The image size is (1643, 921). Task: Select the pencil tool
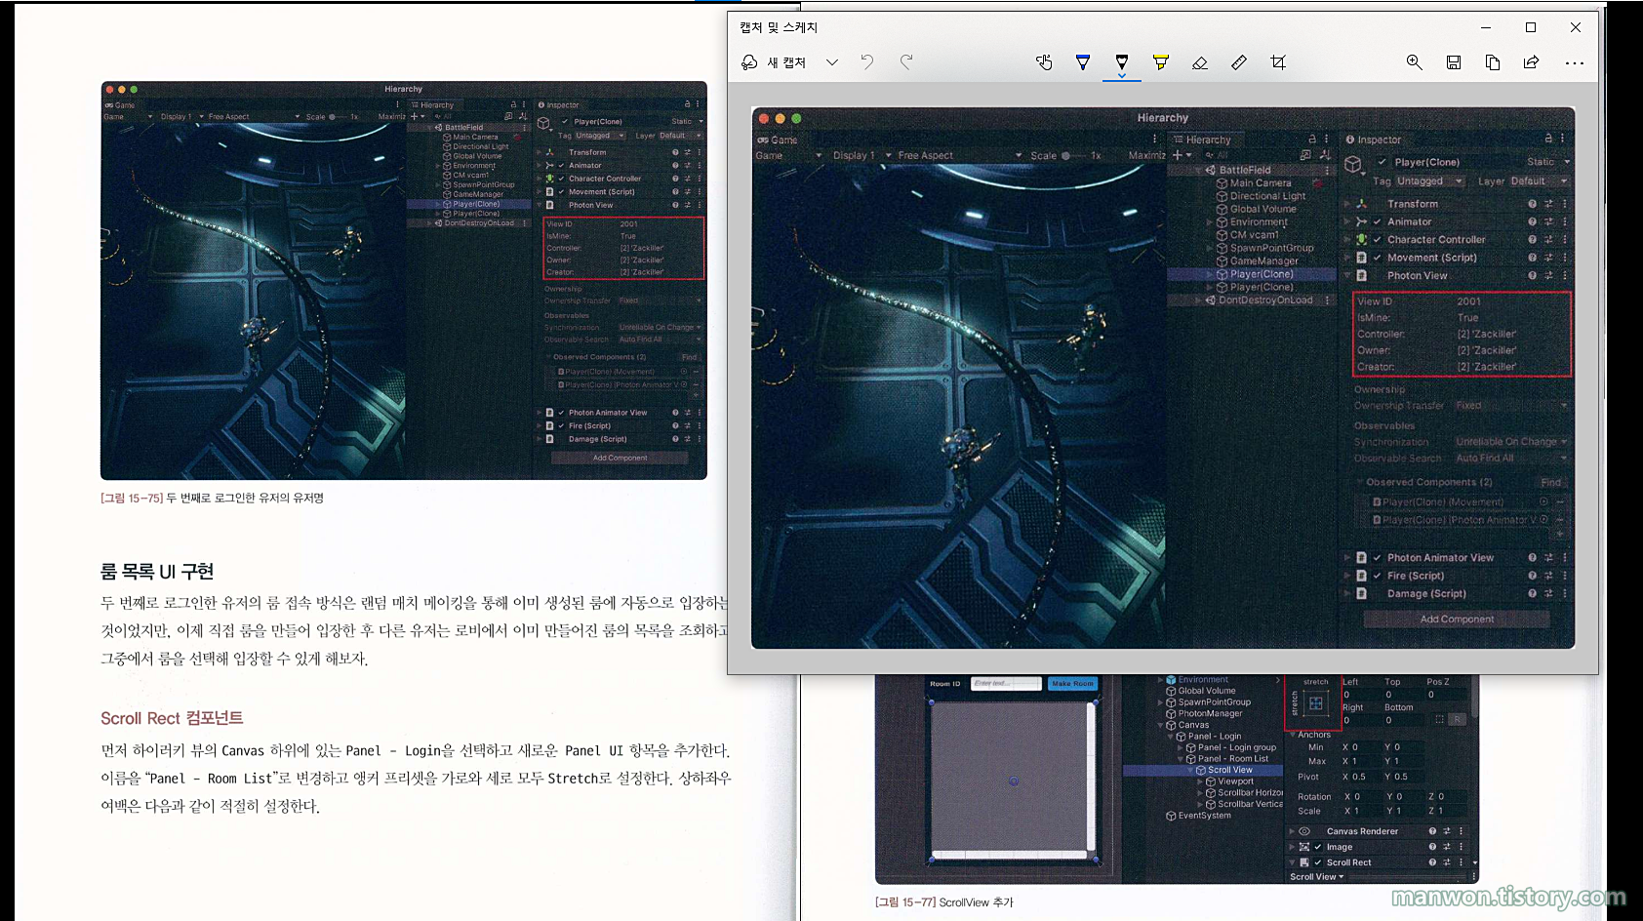point(1122,61)
